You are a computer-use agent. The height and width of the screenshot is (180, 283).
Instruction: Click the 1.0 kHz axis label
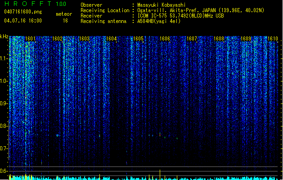[4, 81]
